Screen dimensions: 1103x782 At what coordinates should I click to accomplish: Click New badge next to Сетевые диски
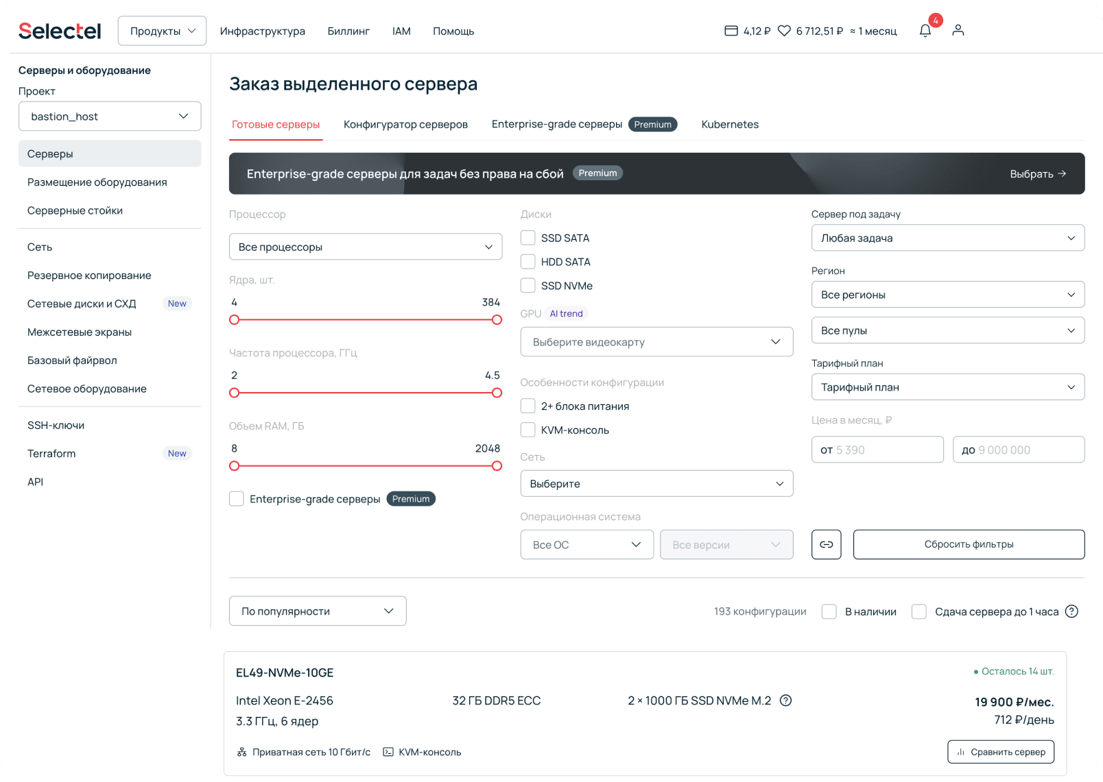pyautogui.click(x=177, y=304)
